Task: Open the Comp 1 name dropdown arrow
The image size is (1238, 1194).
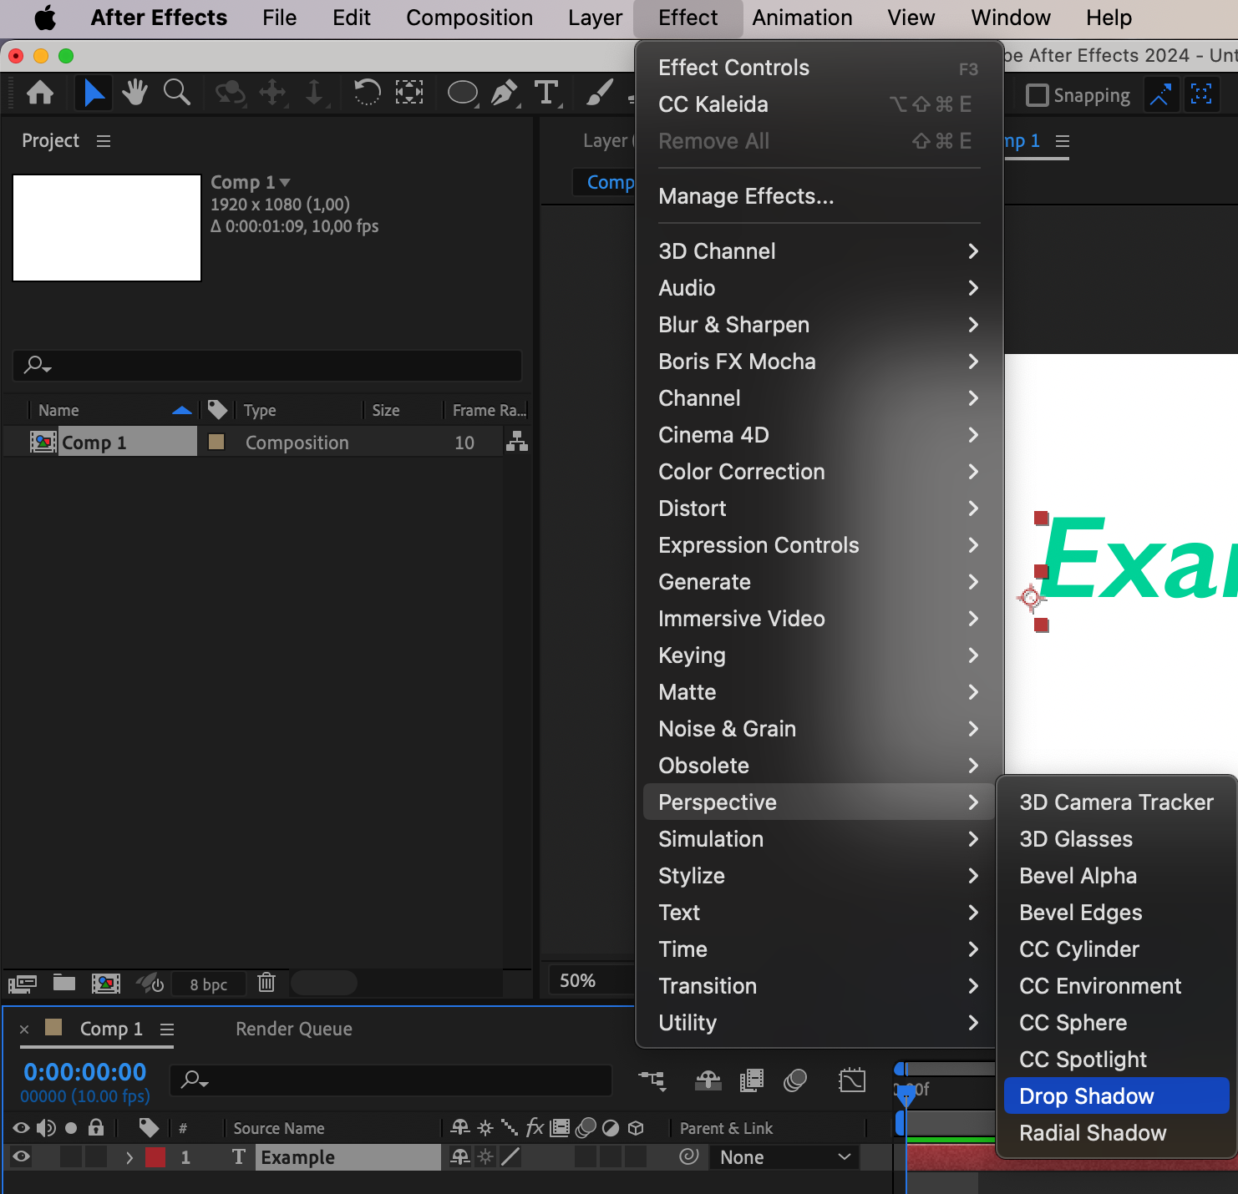Action: [x=285, y=182]
